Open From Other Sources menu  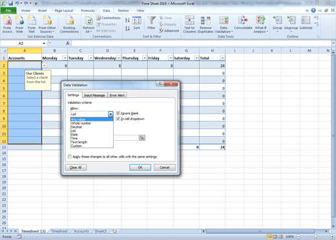[47, 25]
